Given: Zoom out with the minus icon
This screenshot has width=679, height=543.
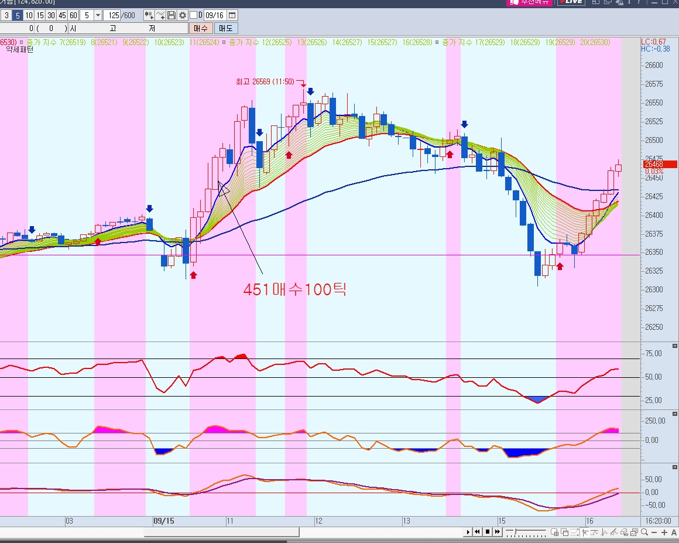Looking at the screenshot, I should click(654, 532).
